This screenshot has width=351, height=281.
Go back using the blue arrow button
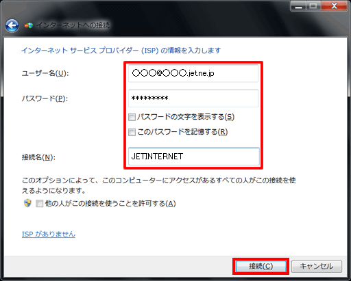tap(12, 25)
